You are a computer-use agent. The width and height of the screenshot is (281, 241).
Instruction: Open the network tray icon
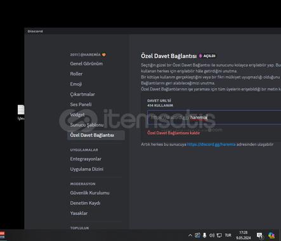[x=219, y=235]
